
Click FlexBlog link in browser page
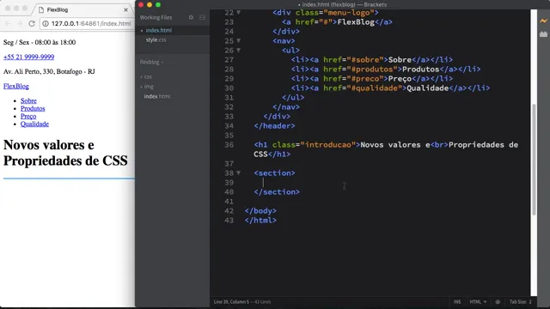tap(16, 86)
